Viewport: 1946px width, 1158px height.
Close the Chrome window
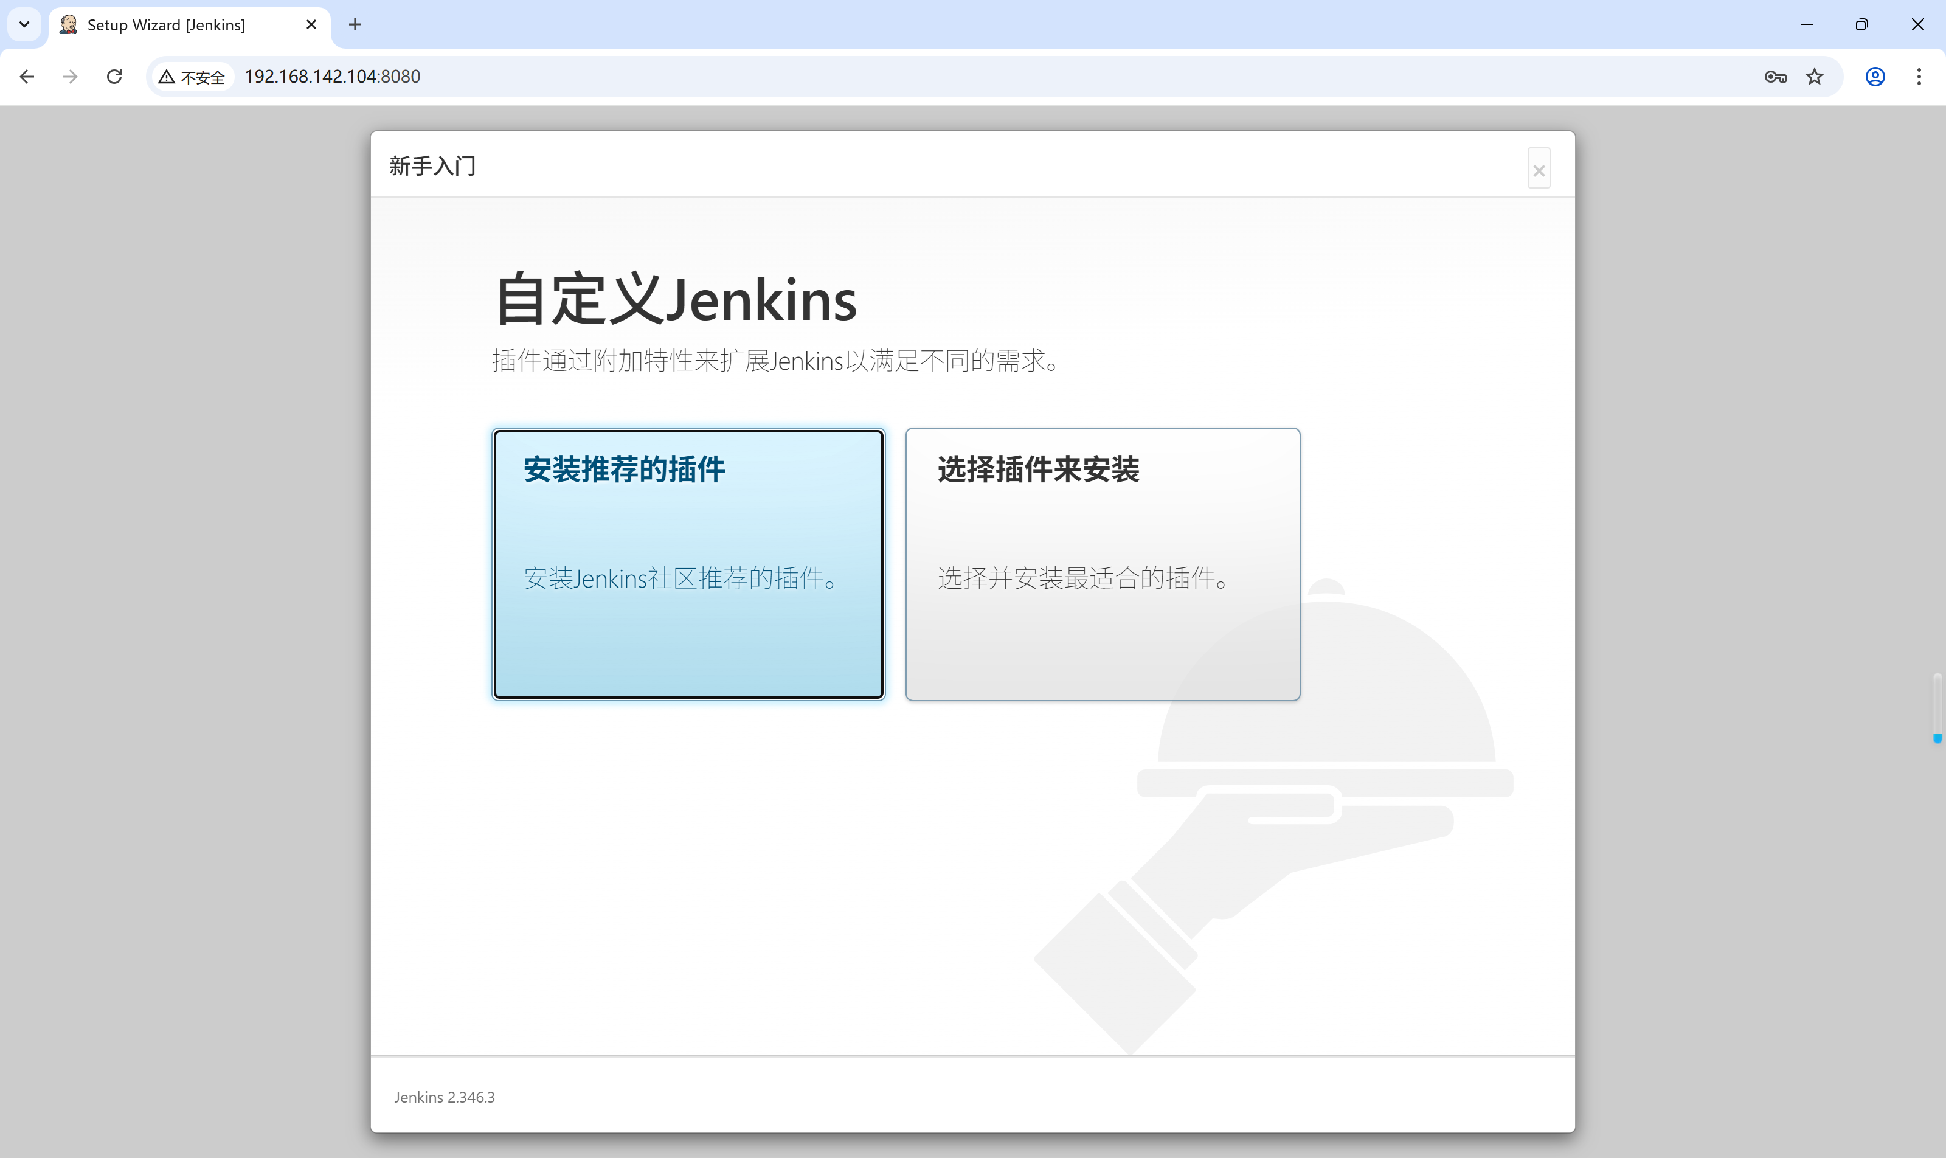(x=1917, y=24)
